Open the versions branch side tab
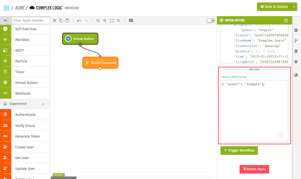 point(296,41)
